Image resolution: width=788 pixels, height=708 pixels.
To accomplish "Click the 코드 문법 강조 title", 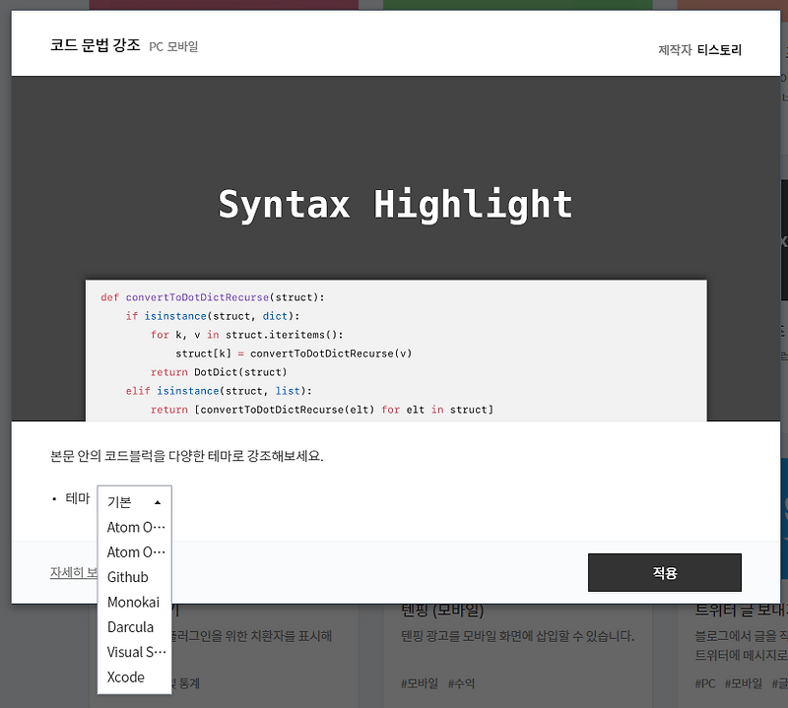I will 95,45.
